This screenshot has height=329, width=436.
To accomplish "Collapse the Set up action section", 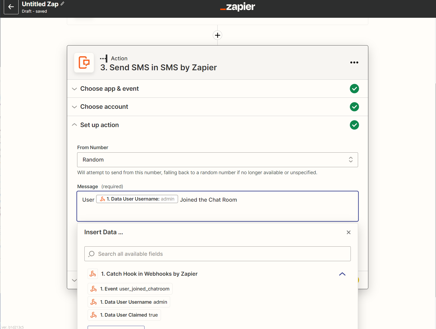I will coord(217,125).
